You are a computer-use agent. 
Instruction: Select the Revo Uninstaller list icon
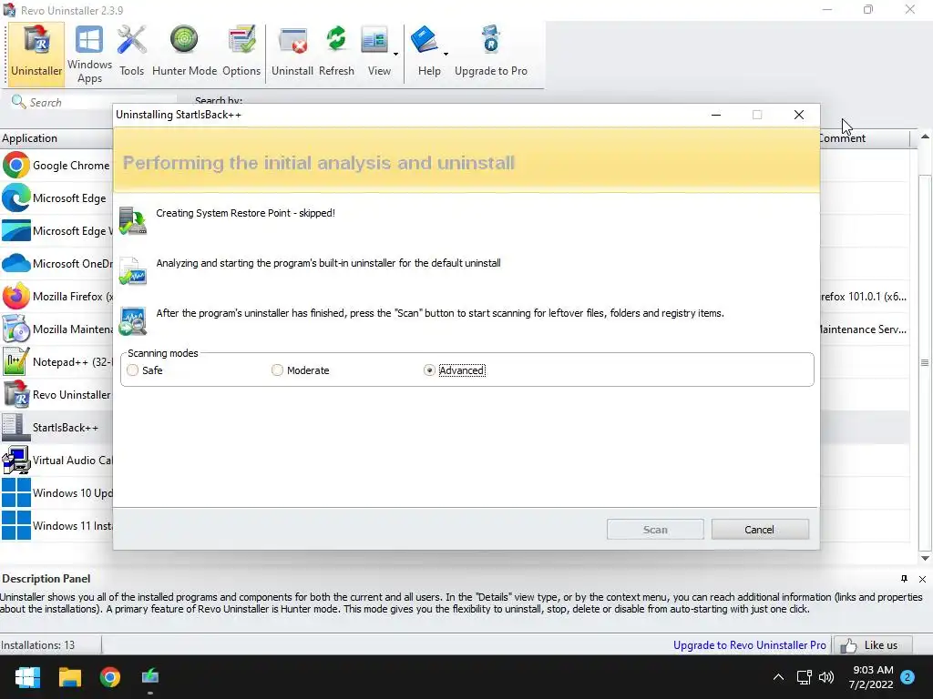click(16, 394)
